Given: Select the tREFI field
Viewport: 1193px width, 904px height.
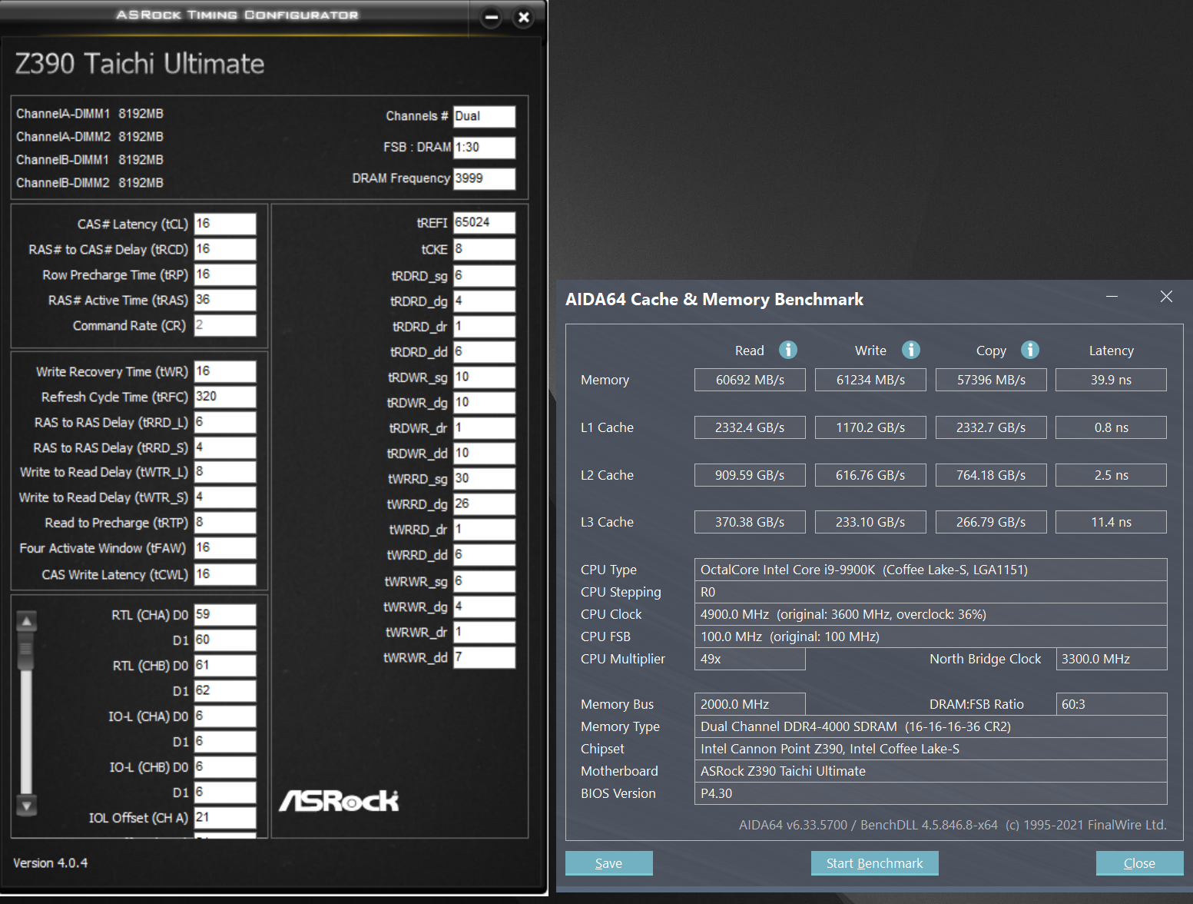Looking at the screenshot, I should tap(485, 223).
